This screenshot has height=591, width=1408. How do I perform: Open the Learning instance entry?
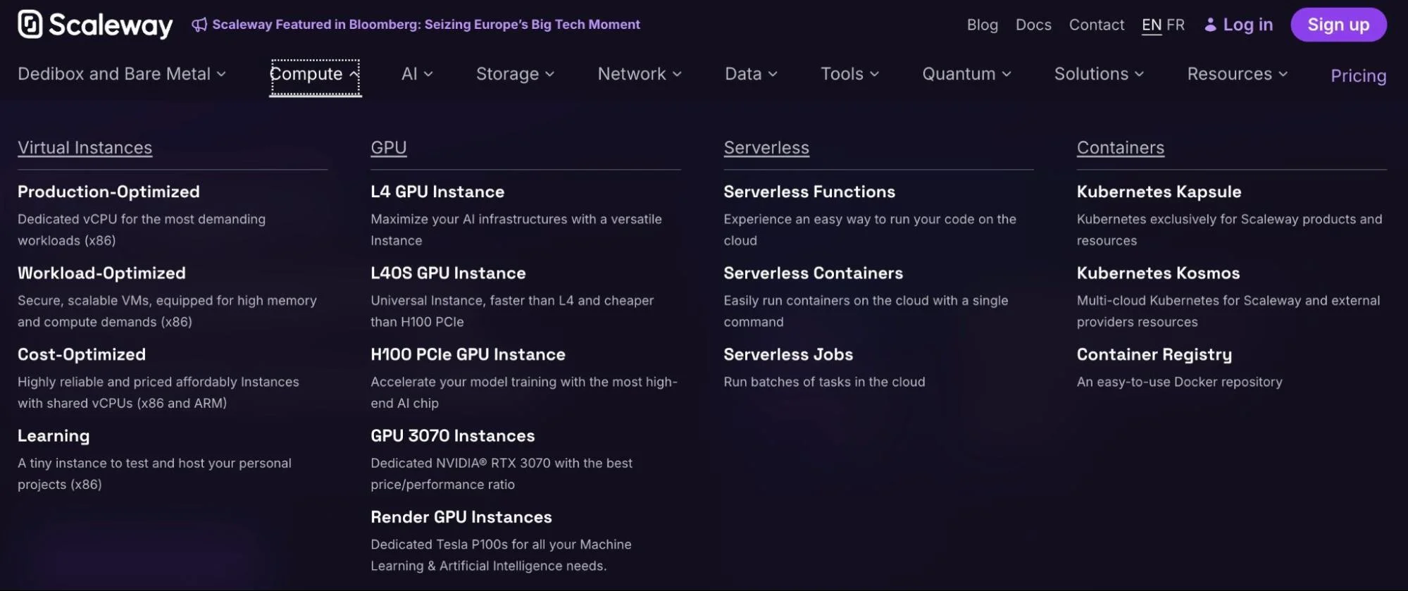point(54,436)
